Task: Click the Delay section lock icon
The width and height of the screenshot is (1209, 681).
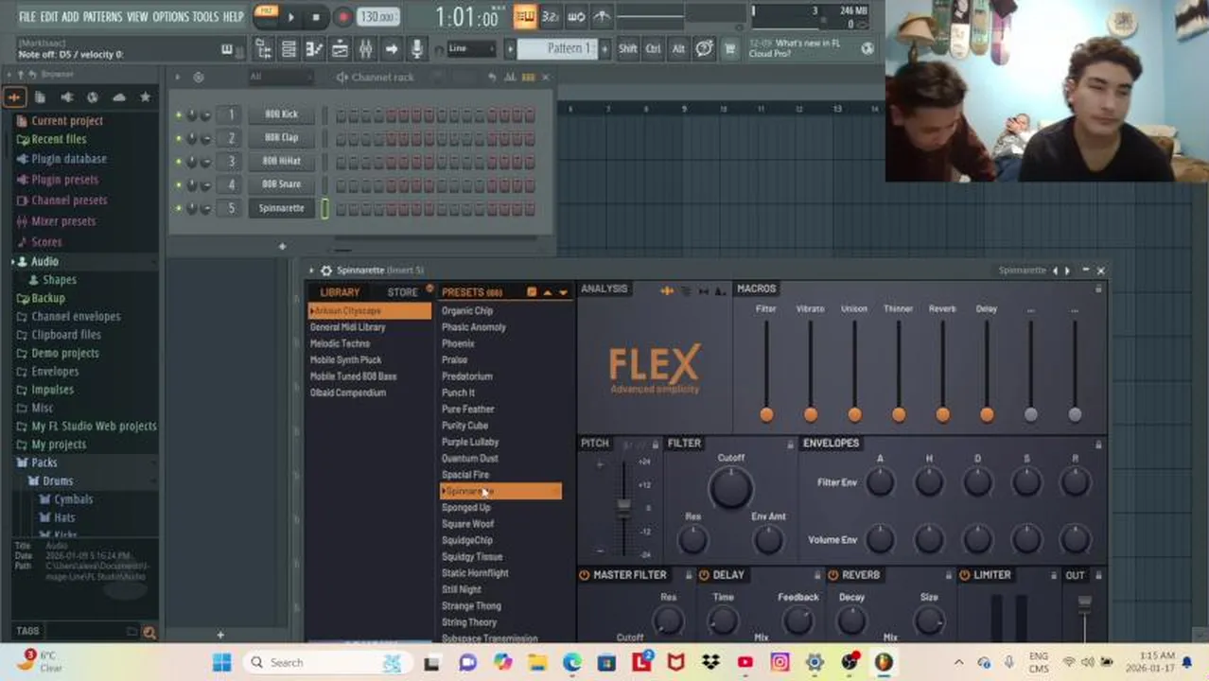Action: (817, 575)
